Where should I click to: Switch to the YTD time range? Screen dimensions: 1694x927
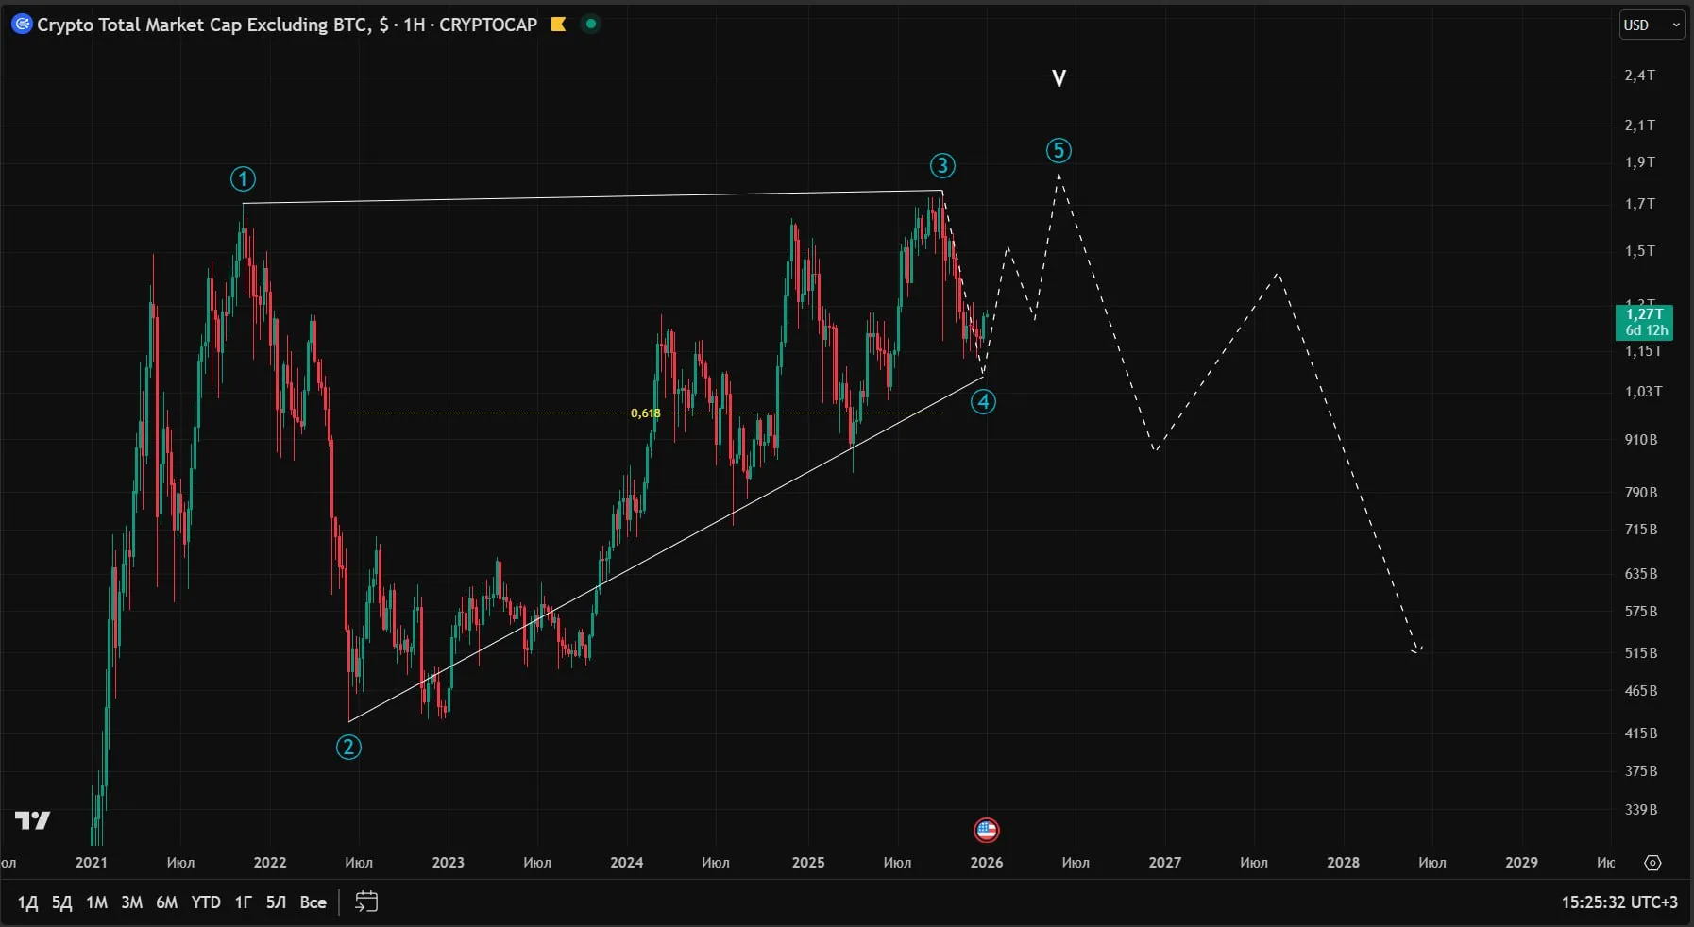206,902
